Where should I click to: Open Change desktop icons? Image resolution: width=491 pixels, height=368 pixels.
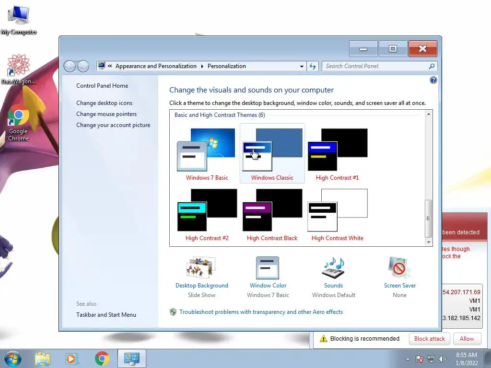(104, 103)
